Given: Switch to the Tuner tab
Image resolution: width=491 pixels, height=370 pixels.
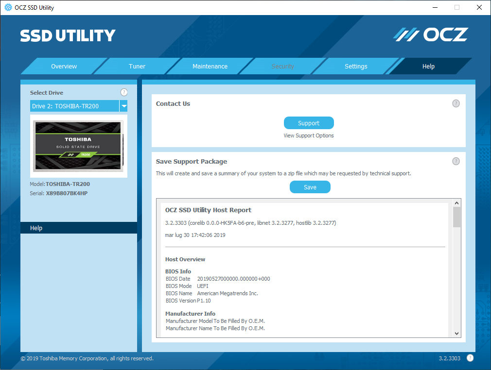Looking at the screenshot, I should (x=137, y=67).
